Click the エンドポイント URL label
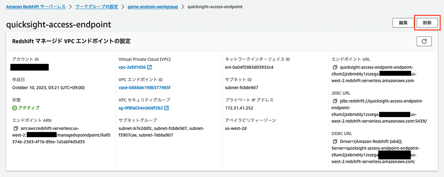The image size is (444, 177). click(351, 59)
